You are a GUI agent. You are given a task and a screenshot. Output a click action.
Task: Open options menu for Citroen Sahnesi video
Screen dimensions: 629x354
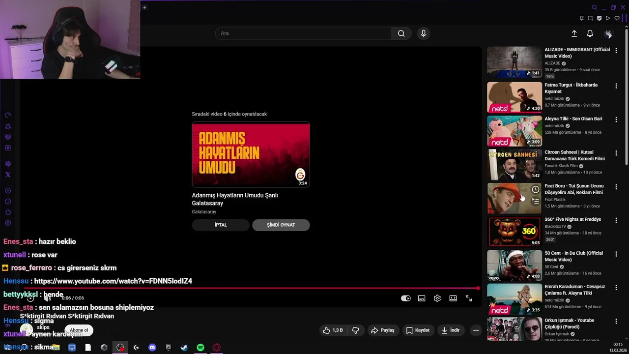coord(616,153)
